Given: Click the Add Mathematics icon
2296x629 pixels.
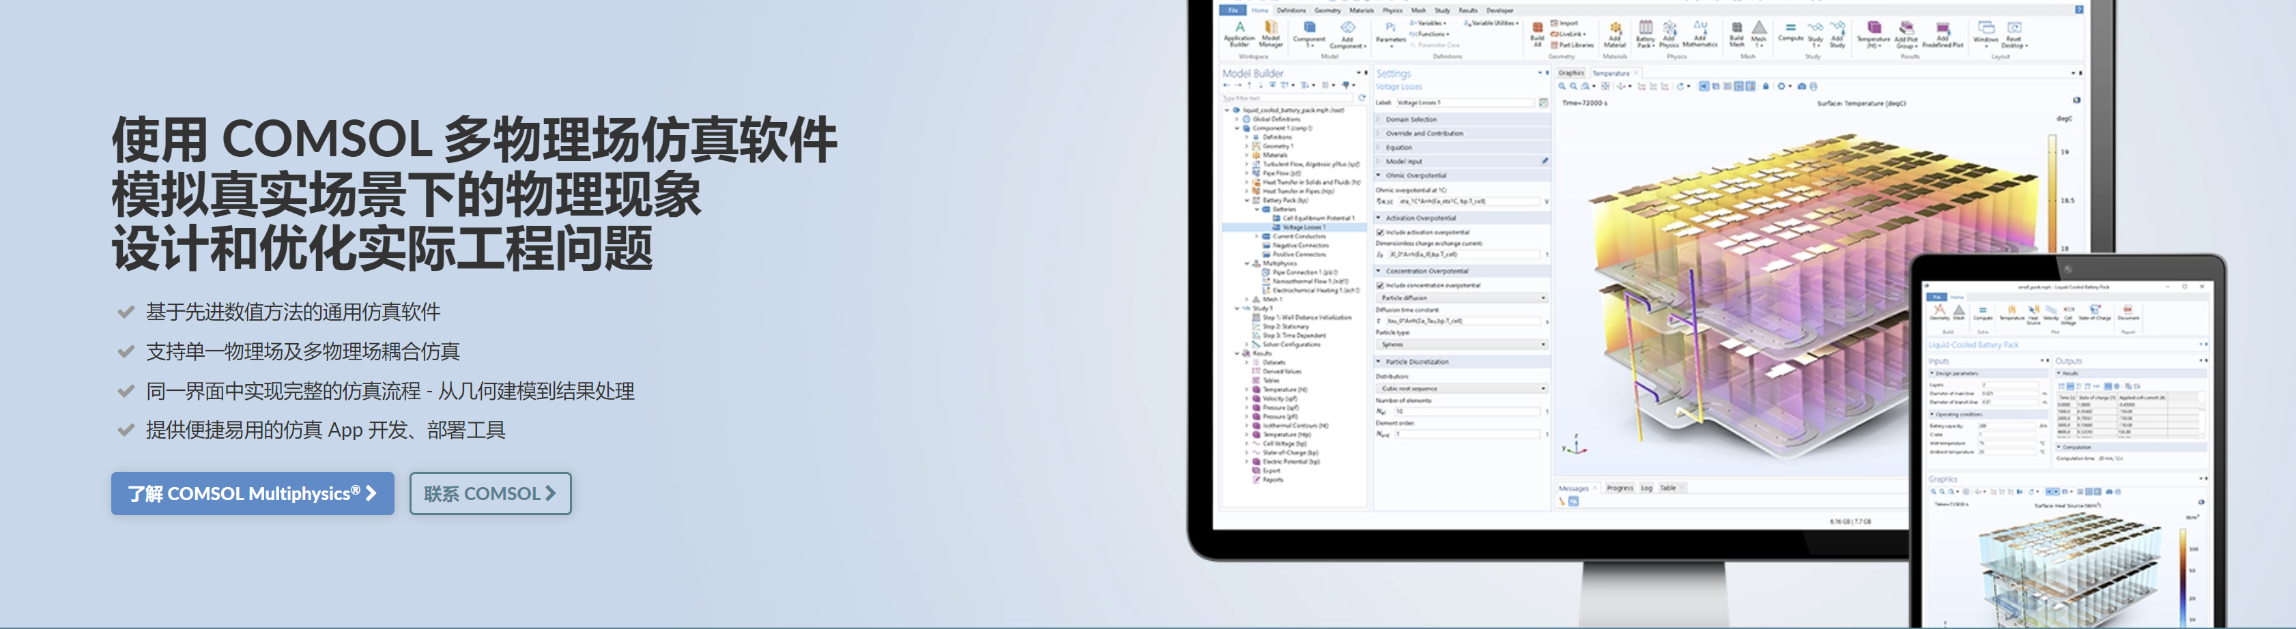Looking at the screenshot, I should pyautogui.click(x=1699, y=33).
